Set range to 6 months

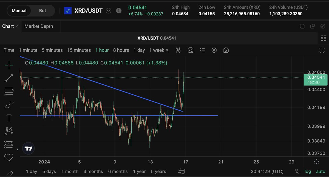(118, 172)
